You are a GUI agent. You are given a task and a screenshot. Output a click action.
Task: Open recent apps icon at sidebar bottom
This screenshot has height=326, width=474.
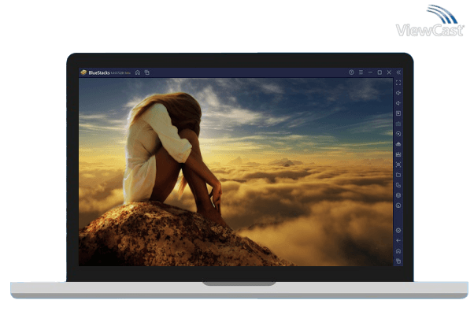pos(398,261)
